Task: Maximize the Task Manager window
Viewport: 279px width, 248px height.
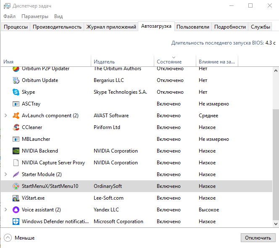Action: (x=250, y=6)
